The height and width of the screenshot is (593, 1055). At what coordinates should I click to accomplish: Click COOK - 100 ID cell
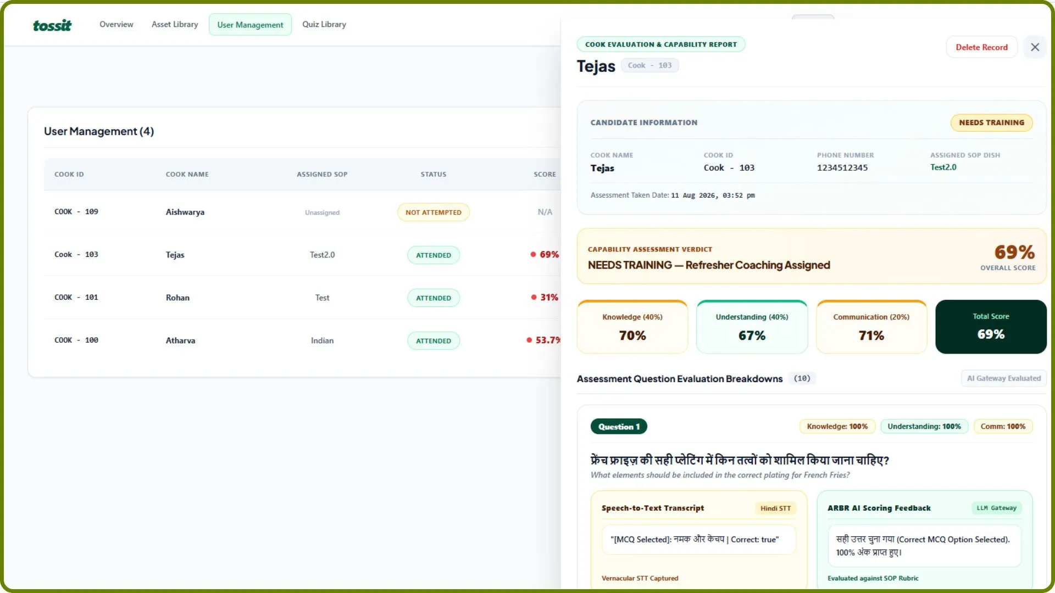click(x=76, y=340)
